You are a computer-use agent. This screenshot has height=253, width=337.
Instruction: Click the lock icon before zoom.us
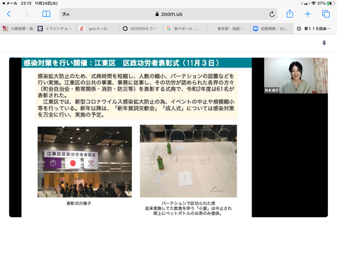tap(157, 14)
